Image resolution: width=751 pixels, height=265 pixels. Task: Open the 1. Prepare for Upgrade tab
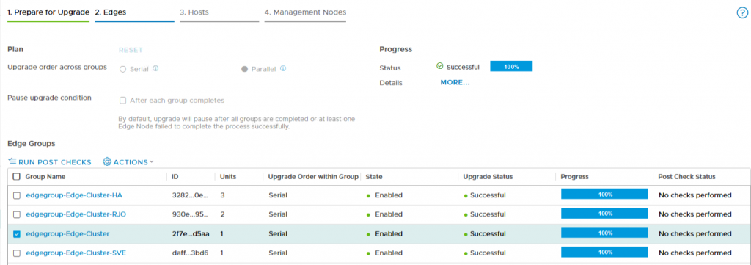point(48,12)
